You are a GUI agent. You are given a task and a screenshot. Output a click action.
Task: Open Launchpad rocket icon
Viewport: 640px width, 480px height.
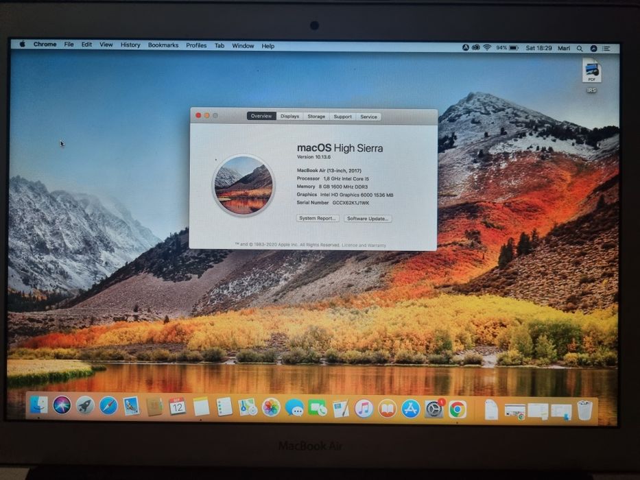[x=85, y=406]
